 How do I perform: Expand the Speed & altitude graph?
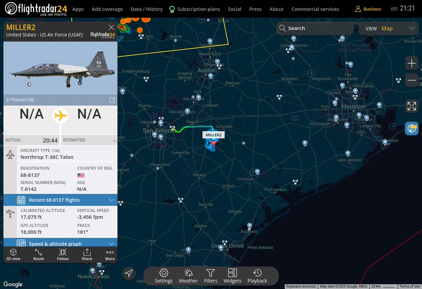[x=111, y=243]
